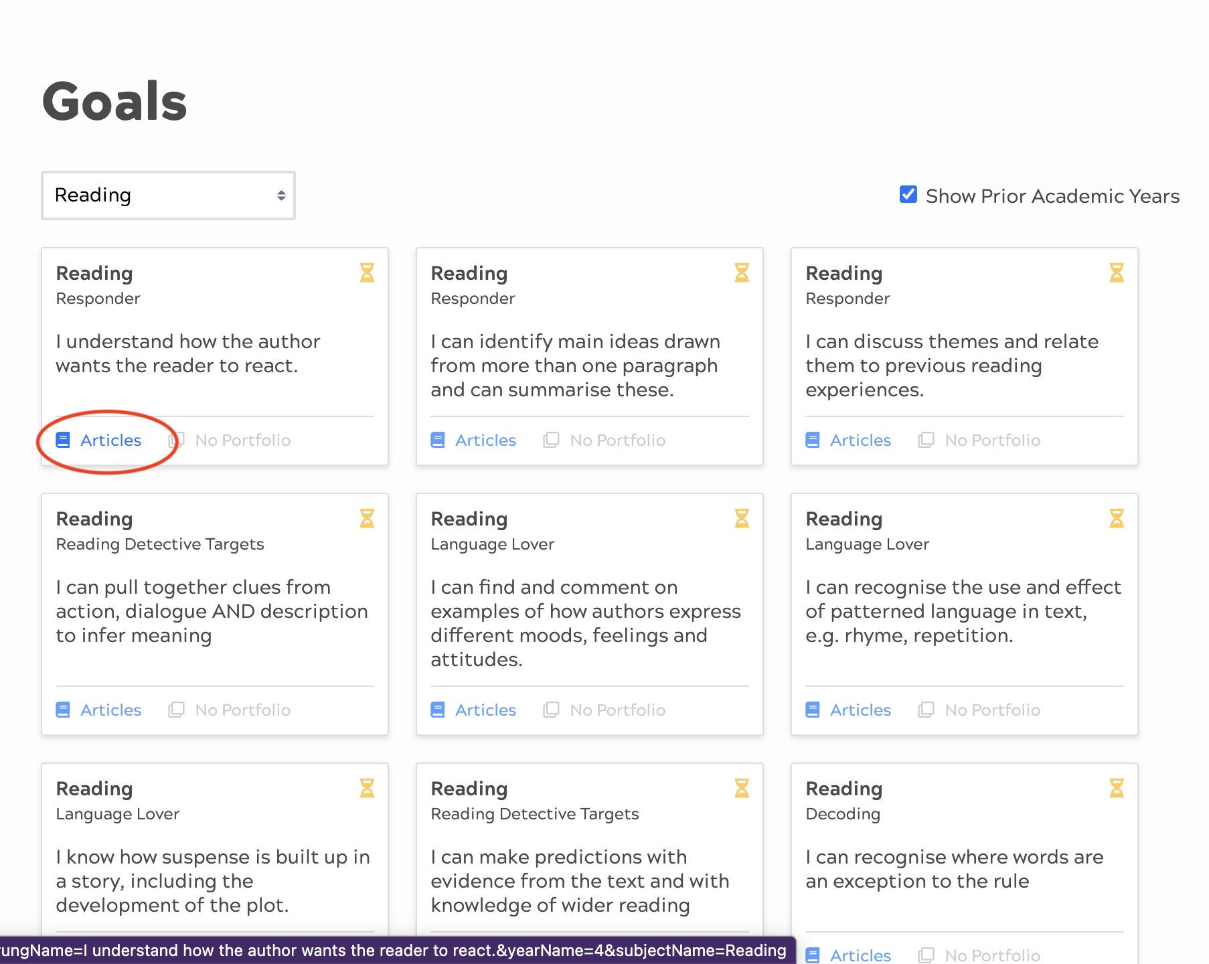Screen dimensions: 1209x964
Task: Uncheck Show Prior Academic Years checkbox
Action: click(908, 195)
